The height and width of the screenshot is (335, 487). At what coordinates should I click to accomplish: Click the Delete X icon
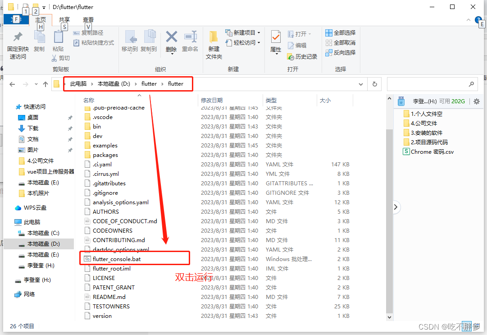[171, 37]
